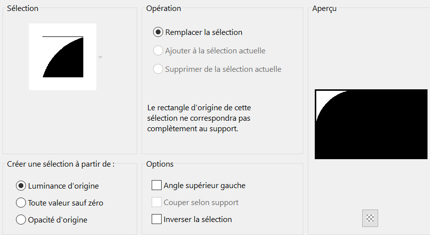
Task: Select the Remplacer la sélection option
Action: pos(158,32)
